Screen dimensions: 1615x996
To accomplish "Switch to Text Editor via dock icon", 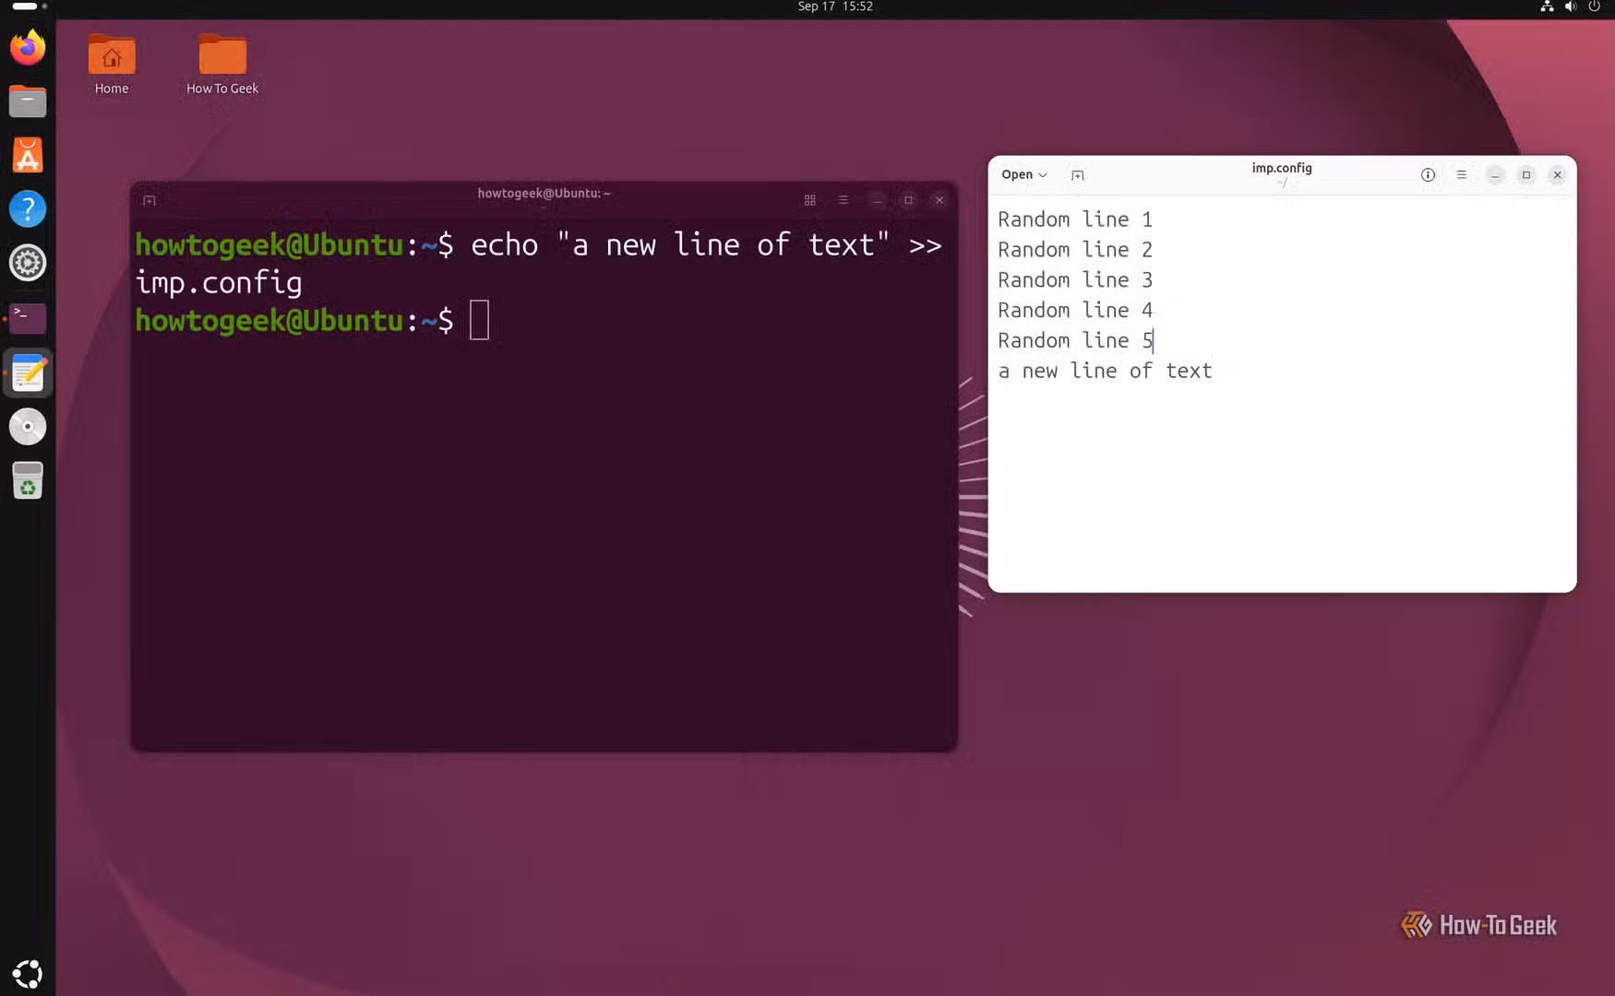I will pyautogui.click(x=28, y=373).
